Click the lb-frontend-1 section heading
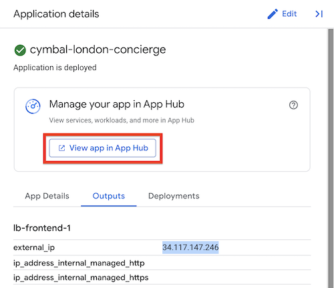The width and height of the screenshot is (334, 288). coord(42,228)
